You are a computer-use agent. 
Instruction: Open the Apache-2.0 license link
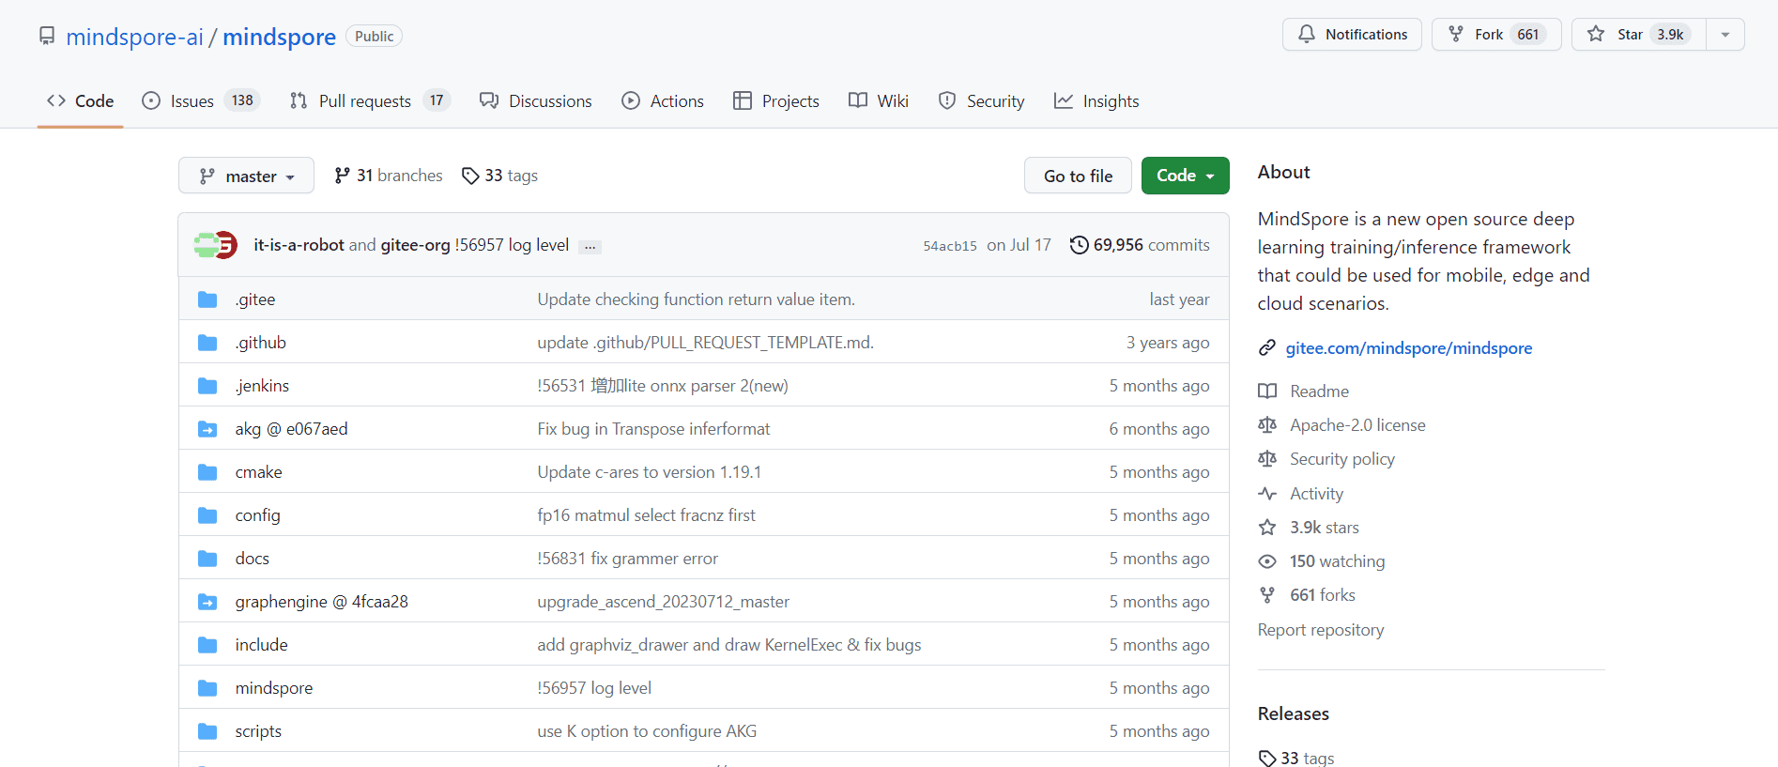(x=1357, y=425)
